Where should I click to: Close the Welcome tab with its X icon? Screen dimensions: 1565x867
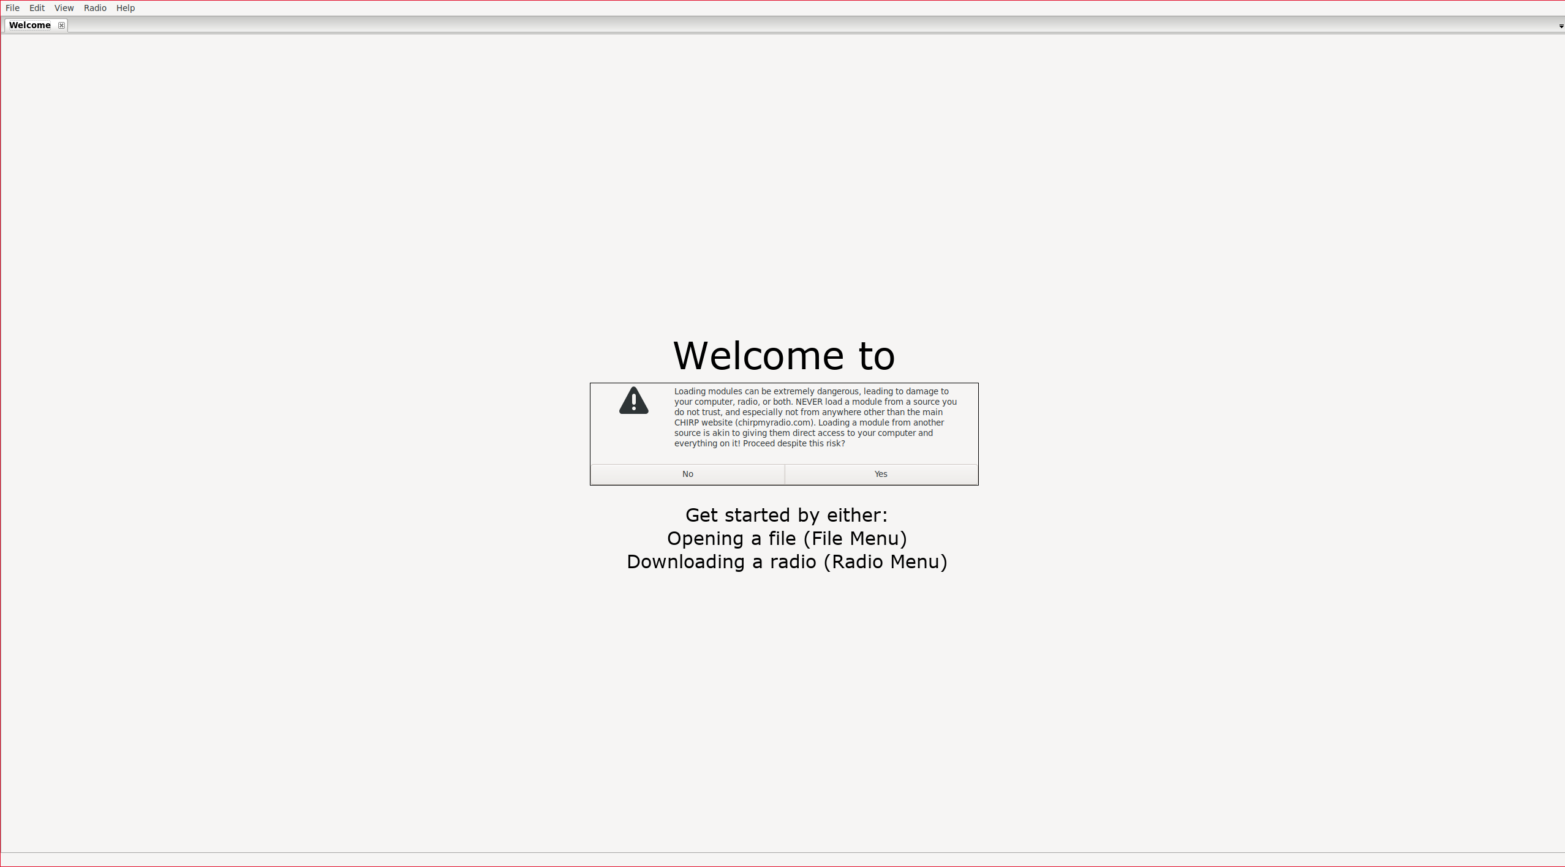pos(61,25)
